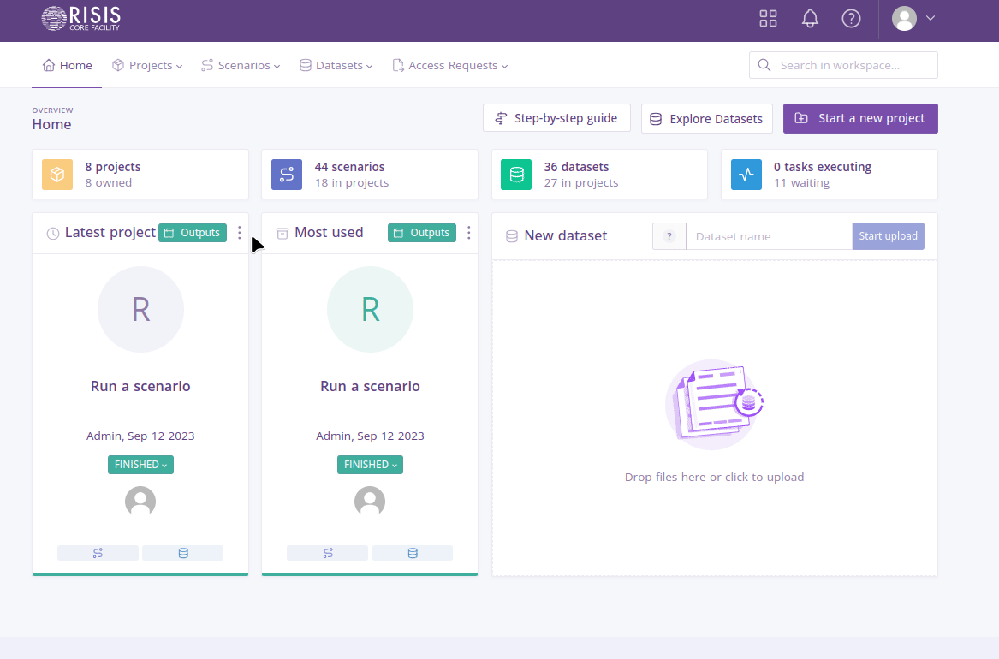The image size is (999, 659).
Task: Open the FINISHED status dropdown in Latest project
Action: click(x=140, y=465)
